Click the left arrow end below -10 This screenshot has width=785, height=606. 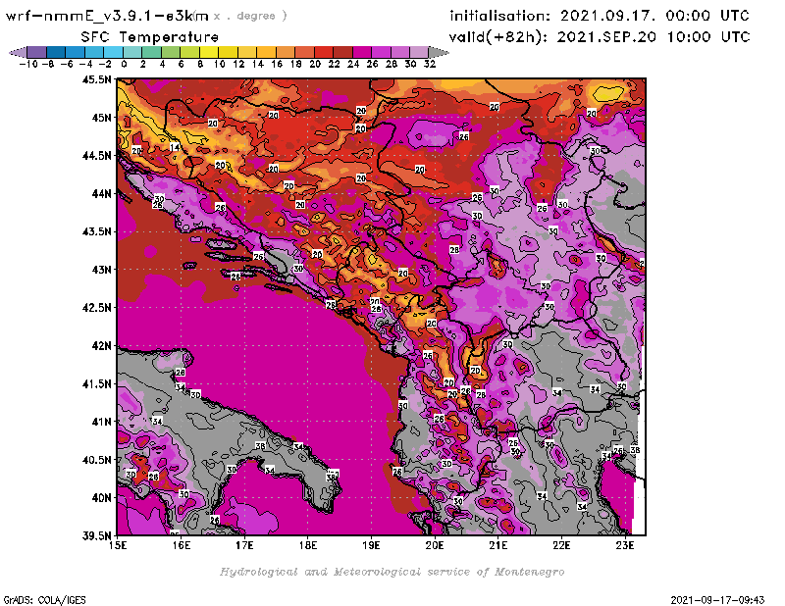[x=18, y=52]
